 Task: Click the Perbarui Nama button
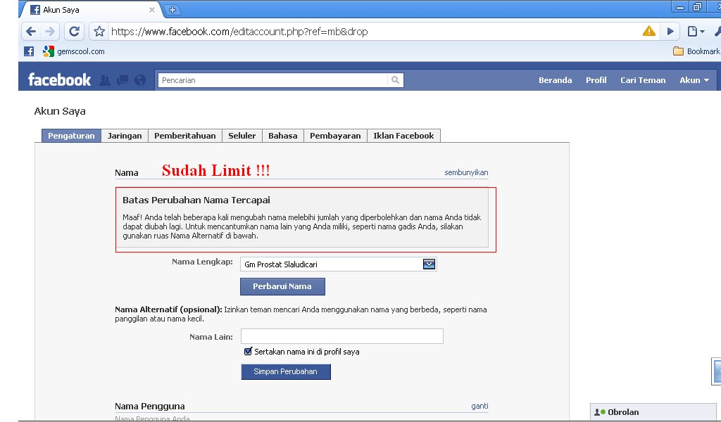click(282, 286)
